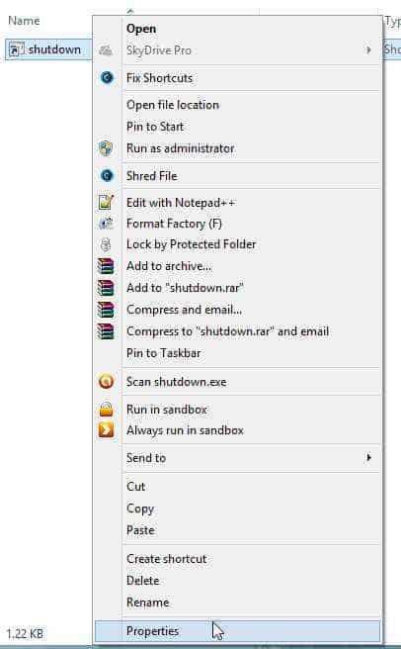Expand the Send to submenu arrow
Image resolution: width=401 pixels, height=649 pixels.
pos(368,458)
